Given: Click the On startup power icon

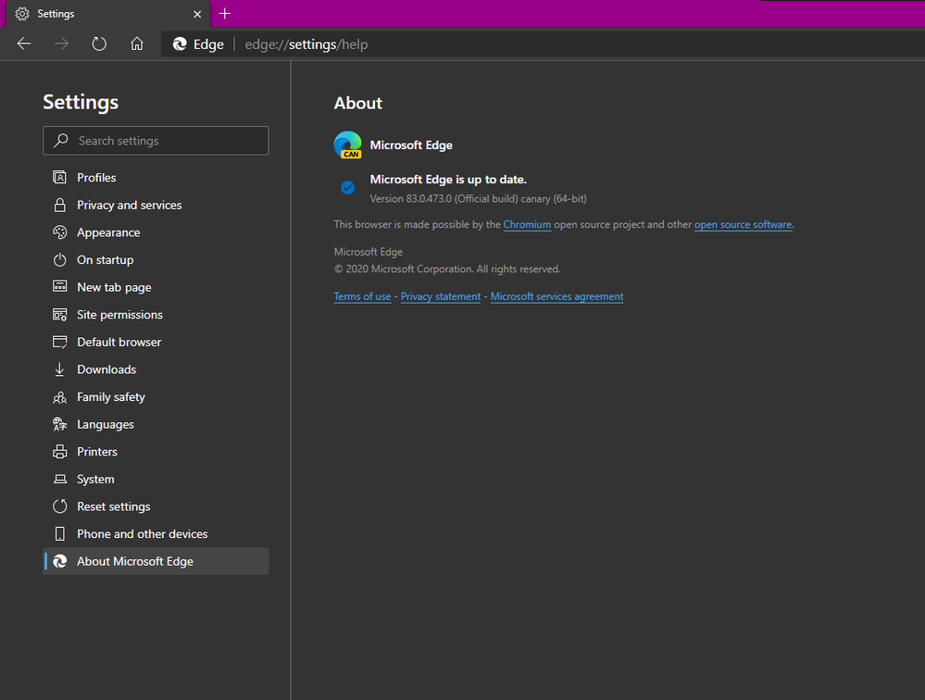Looking at the screenshot, I should coord(59,260).
